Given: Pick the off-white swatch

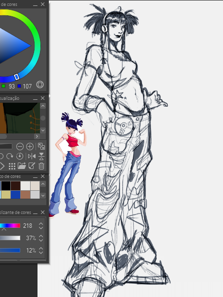Looking at the screenshot, I should click(25, 186).
